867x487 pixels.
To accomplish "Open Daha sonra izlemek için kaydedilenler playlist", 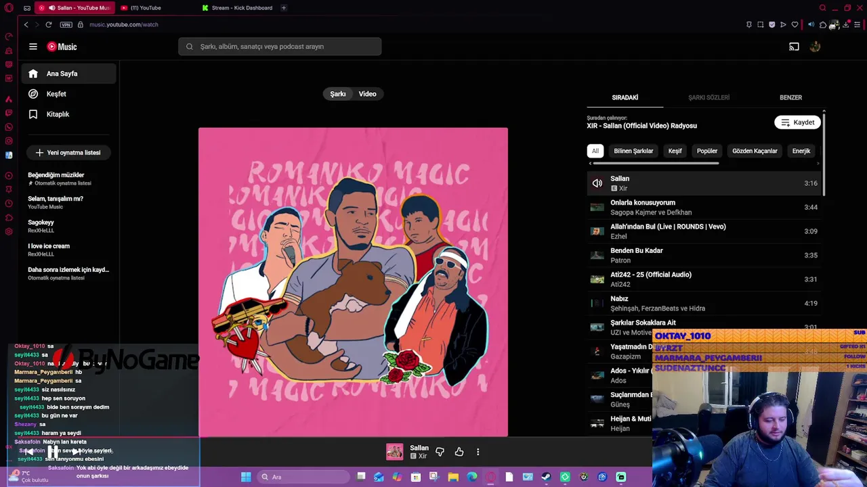I will (x=68, y=273).
